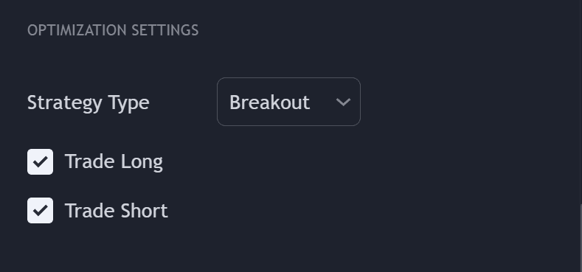Open the Strategy Type dropdown
This screenshot has height=272, width=582.
[x=288, y=102]
